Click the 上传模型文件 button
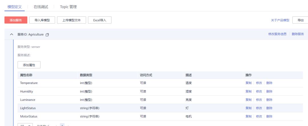The height and width of the screenshot is (126, 308). click(72, 20)
